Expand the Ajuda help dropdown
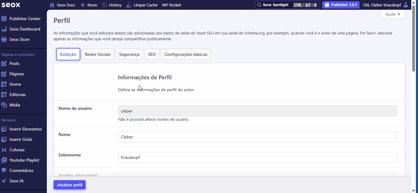418x193 pixels. [x=392, y=14]
